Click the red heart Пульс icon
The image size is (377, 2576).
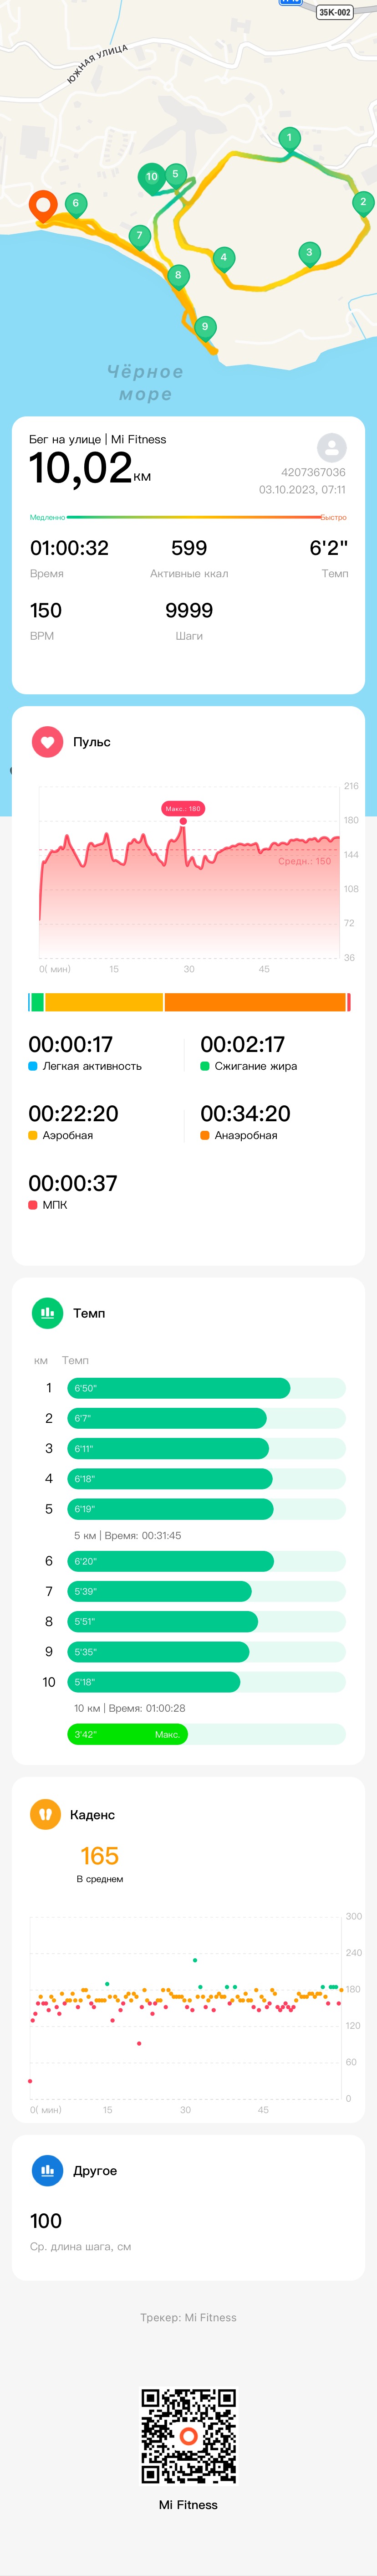(x=47, y=742)
